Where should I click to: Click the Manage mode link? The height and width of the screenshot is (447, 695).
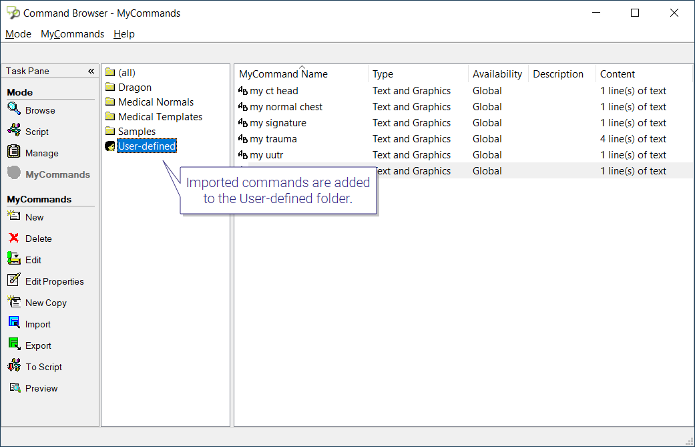41,153
